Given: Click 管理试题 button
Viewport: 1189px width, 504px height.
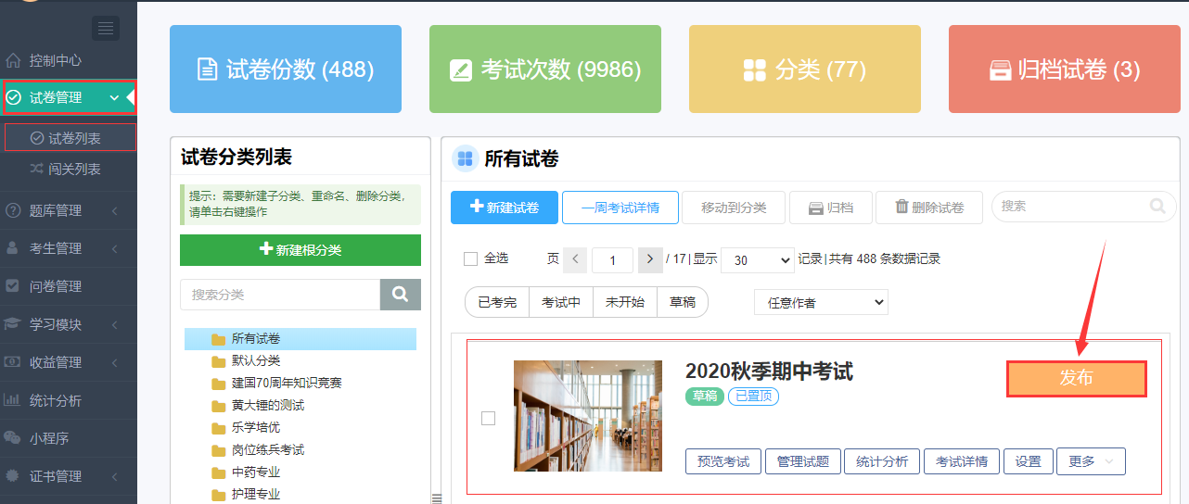Looking at the screenshot, I should pyautogui.click(x=803, y=461).
